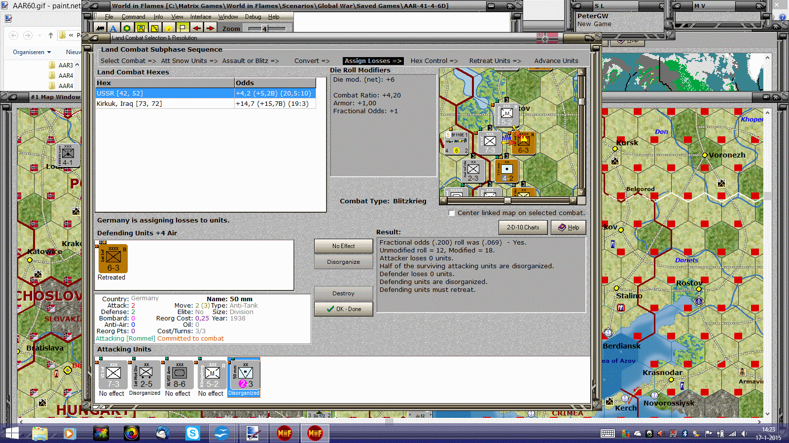Confirm losses with OK - Done
This screenshot has height=443, width=789.
[x=343, y=309]
